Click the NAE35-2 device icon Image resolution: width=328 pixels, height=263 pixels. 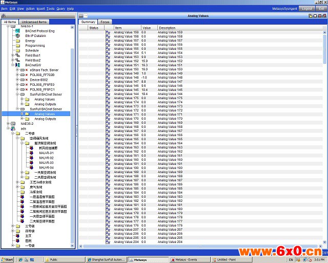click(13, 124)
